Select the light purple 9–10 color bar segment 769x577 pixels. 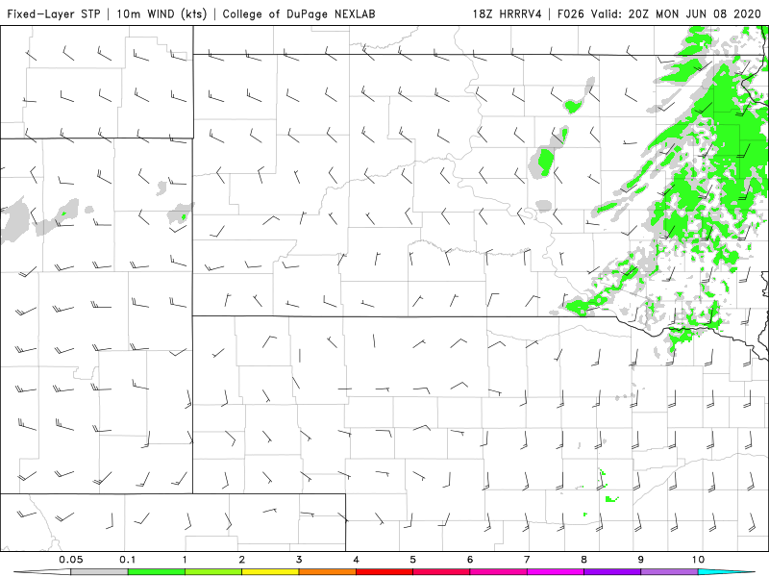coord(669,572)
